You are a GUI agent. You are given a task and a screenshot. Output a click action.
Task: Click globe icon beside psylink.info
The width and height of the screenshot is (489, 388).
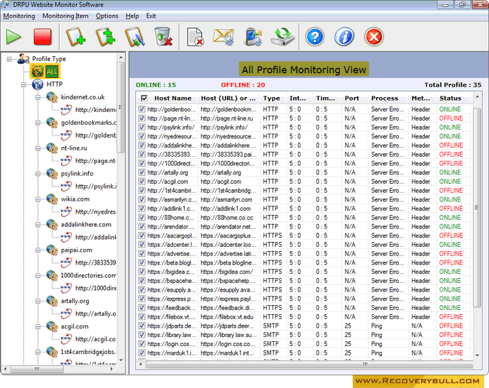pos(52,174)
